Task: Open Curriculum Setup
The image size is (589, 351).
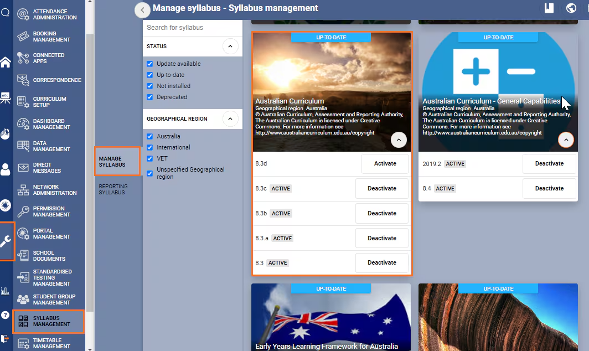Action: [49, 102]
